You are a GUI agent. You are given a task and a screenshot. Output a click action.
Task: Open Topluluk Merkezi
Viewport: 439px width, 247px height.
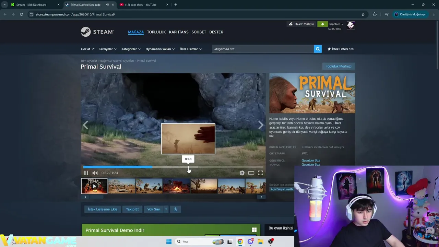point(339,66)
